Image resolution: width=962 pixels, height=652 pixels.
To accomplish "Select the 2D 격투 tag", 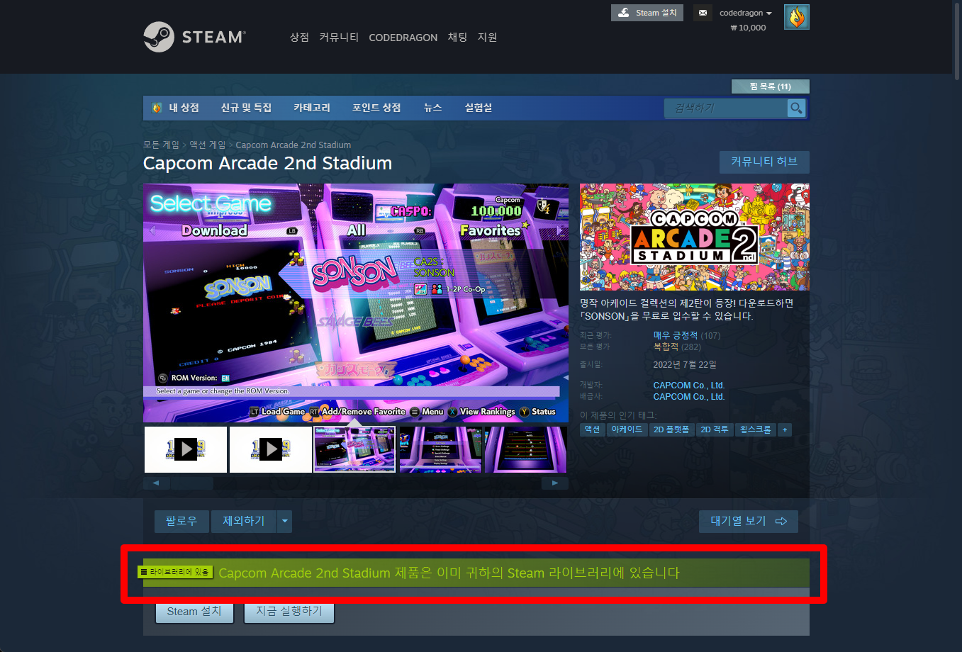I will tap(715, 429).
